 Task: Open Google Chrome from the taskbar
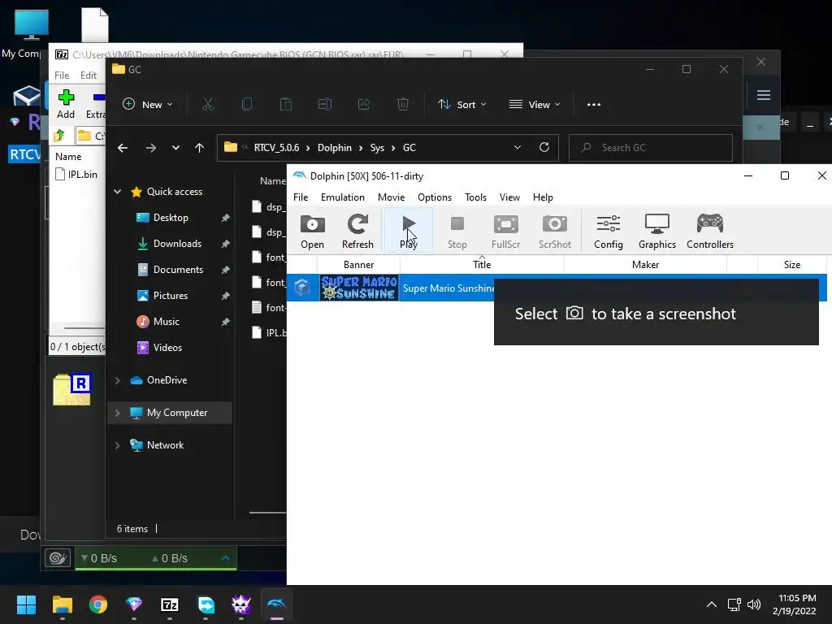pyautogui.click(x=98, y=604)
